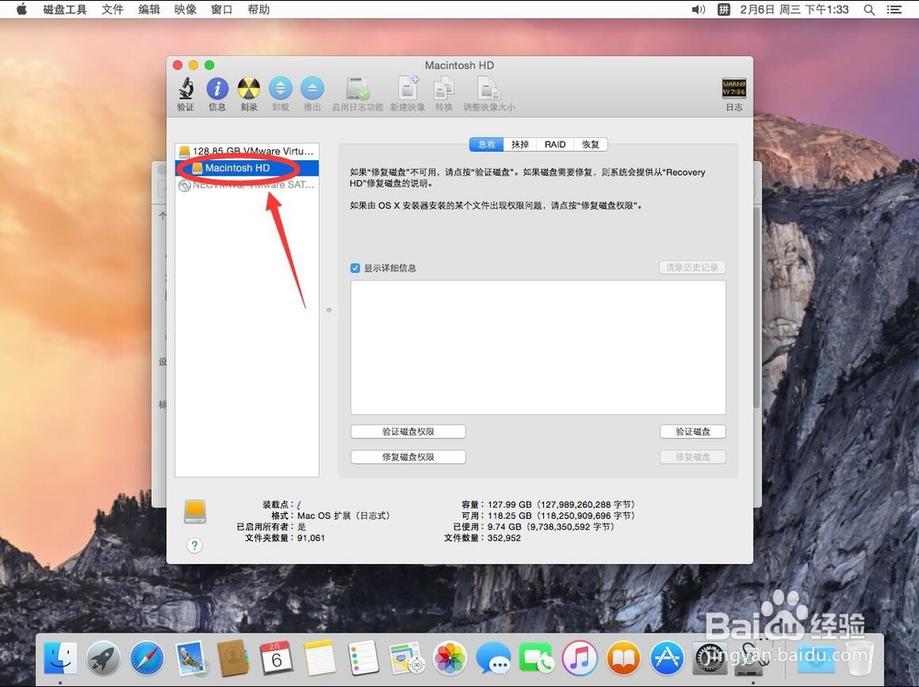Open Reminders from the Dock

[x=363, y=658]
